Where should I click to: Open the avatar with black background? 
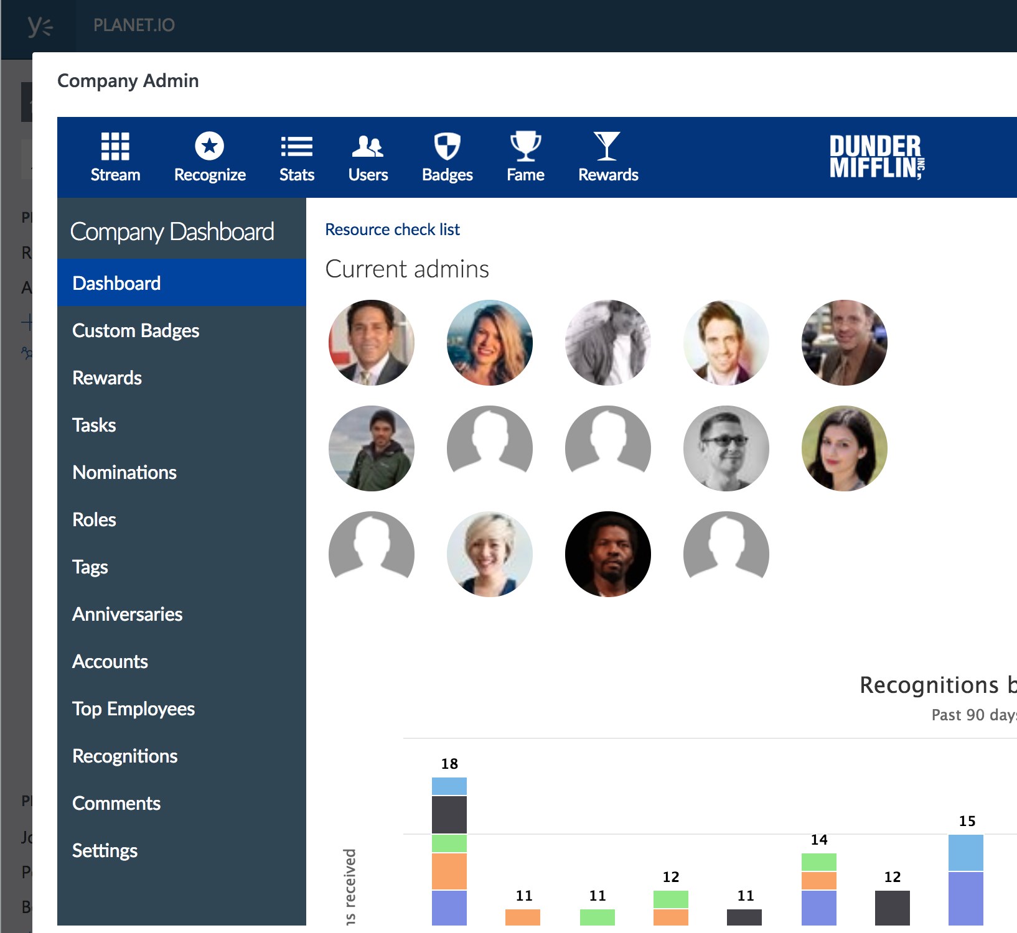[x=608, y=554]
